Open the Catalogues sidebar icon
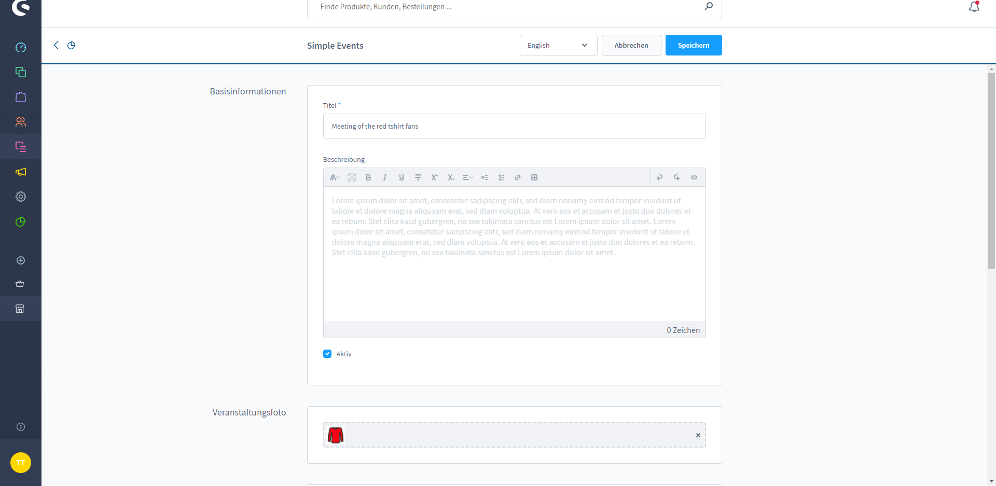Image resolution: width=996 pixels, height=486 pixels. [x=21, y=72]
